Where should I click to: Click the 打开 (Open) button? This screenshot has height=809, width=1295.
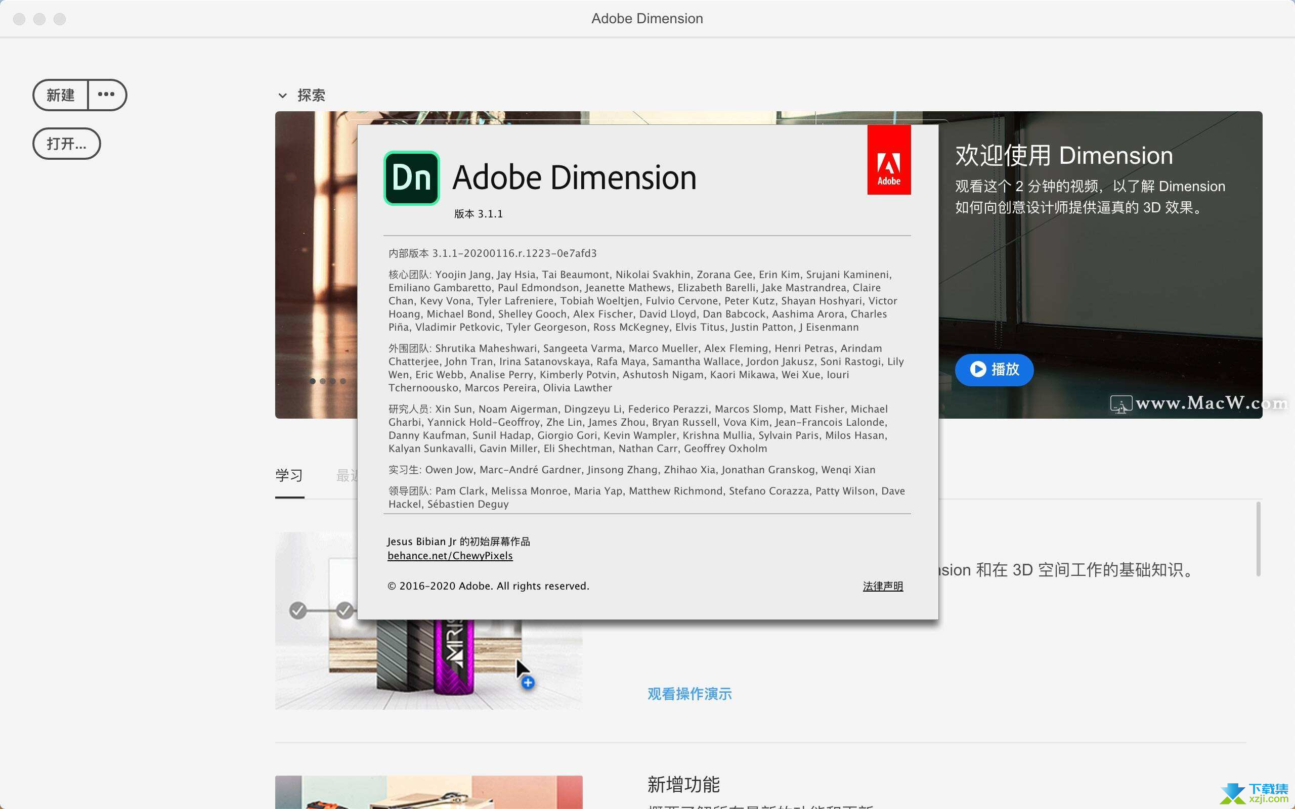pos(65,144)
